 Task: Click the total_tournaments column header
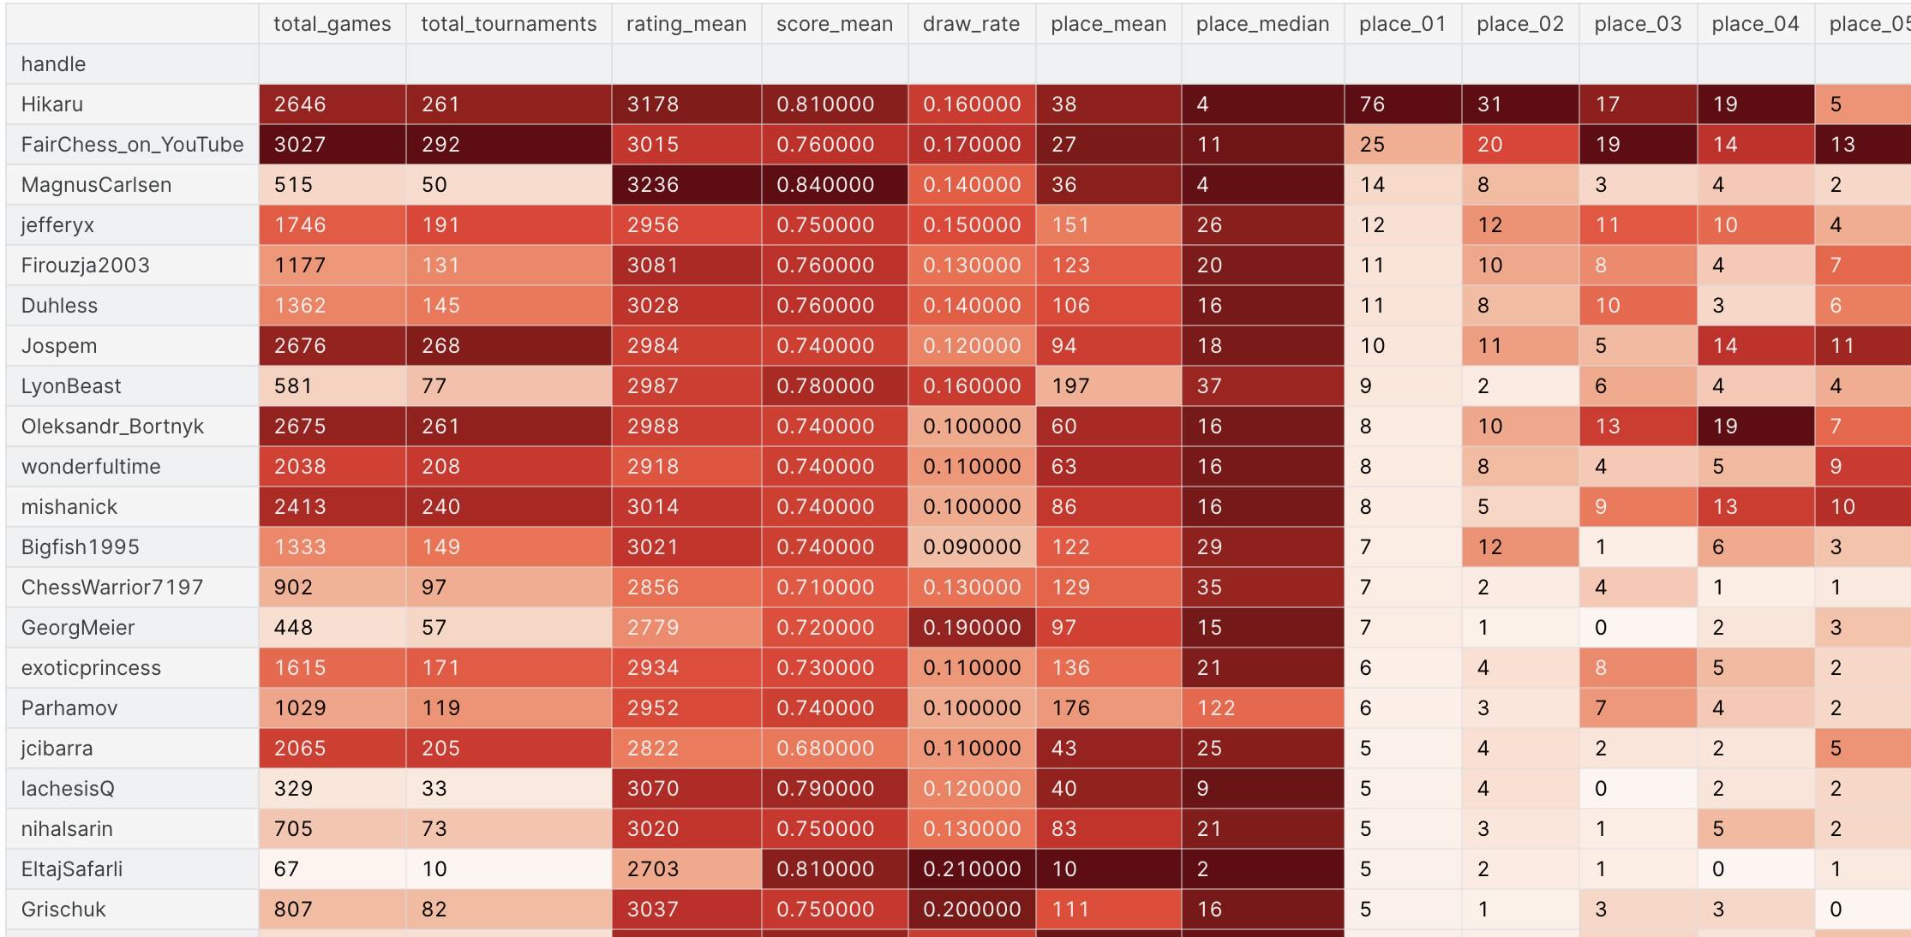coord(508,24)
